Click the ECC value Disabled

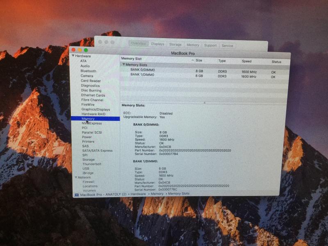[x=166, y=114]
